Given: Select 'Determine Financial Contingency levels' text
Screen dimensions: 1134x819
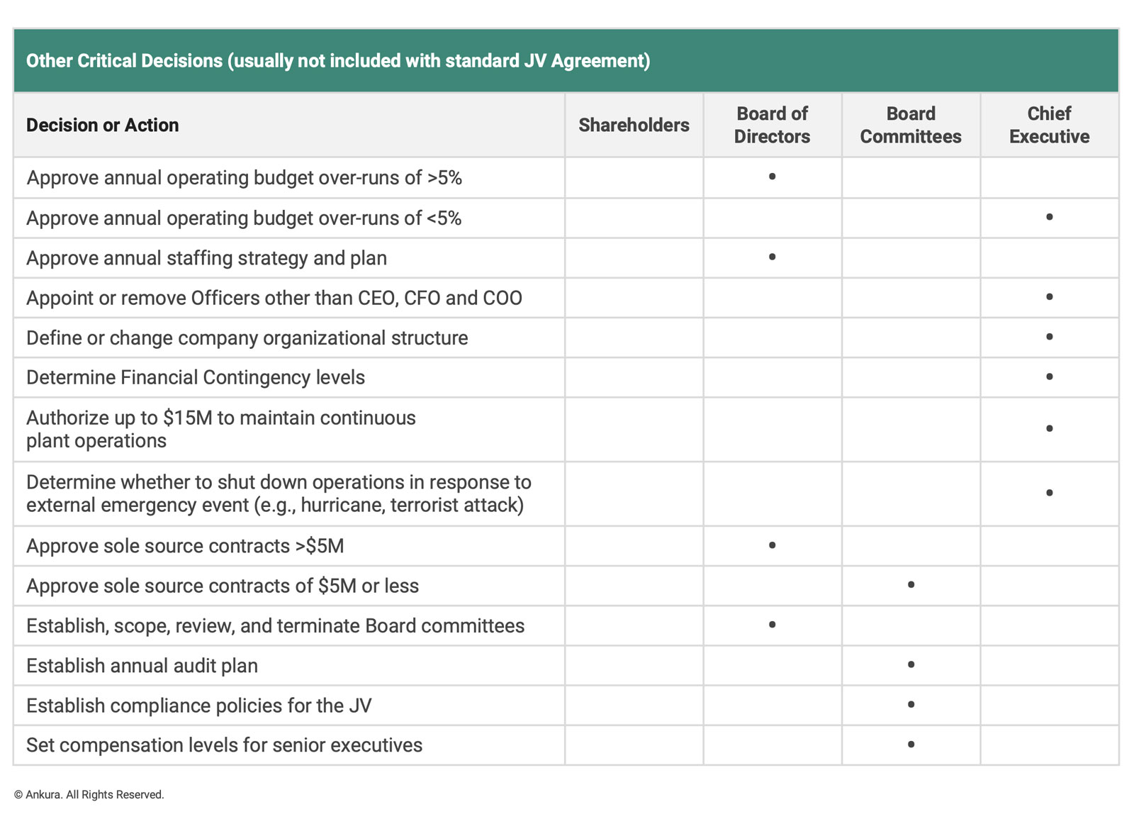Looking at the screenshot, I should 196,377.
